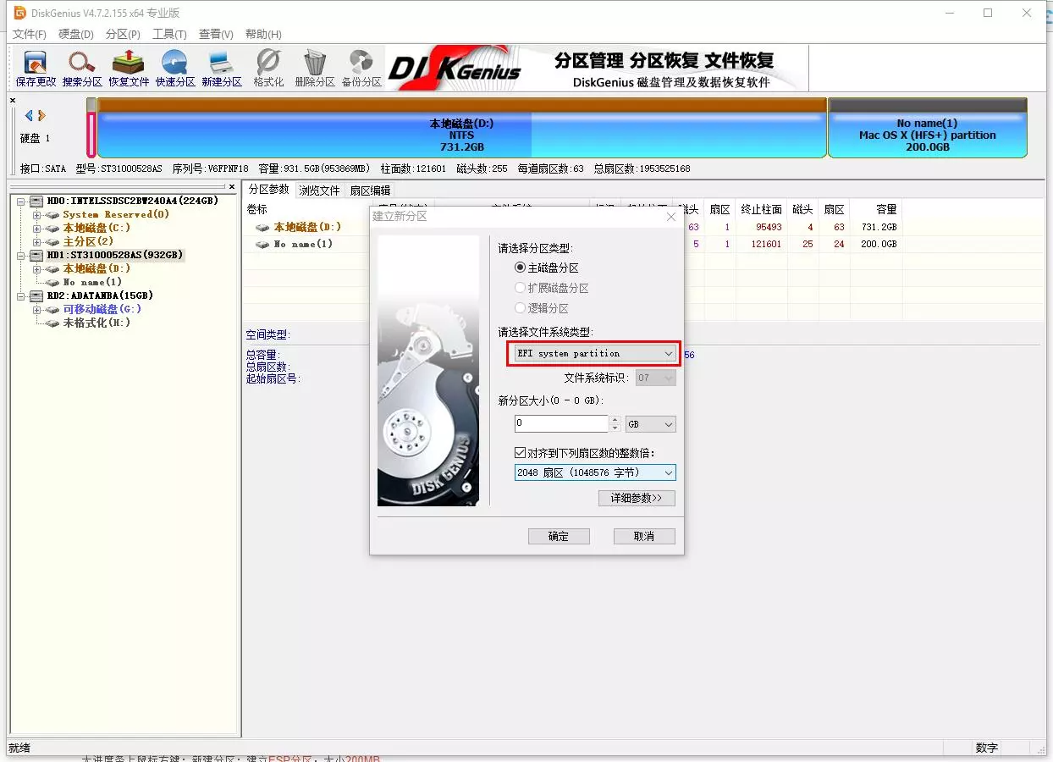Image resolution: width=1053 pixels, height=762 pixels.
Task: Click the 详细参数>> button
Action: (637, 498)
